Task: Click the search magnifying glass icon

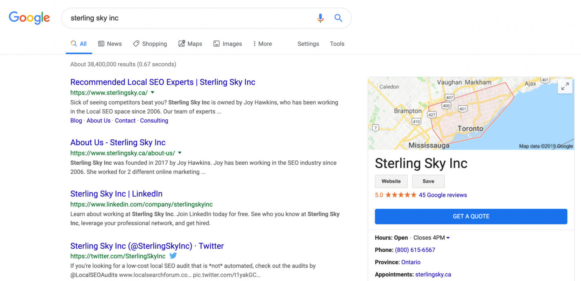Action: [x=338, y=18]
